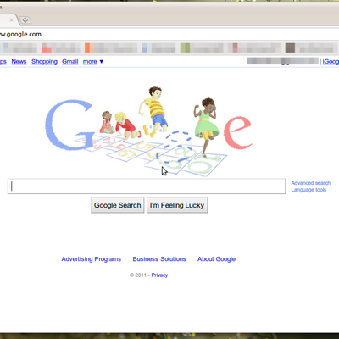Close the current browser tab
The width and height of the screenshot is (339, 339).
point(11,20)
